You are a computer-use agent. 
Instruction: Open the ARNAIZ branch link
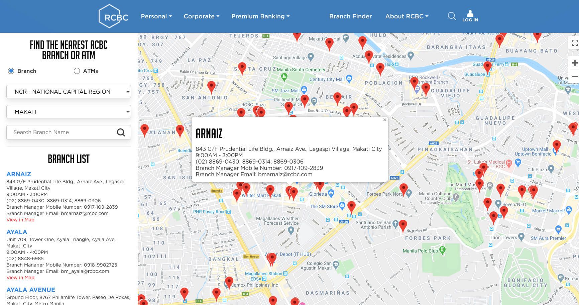(x=19, y=174)
